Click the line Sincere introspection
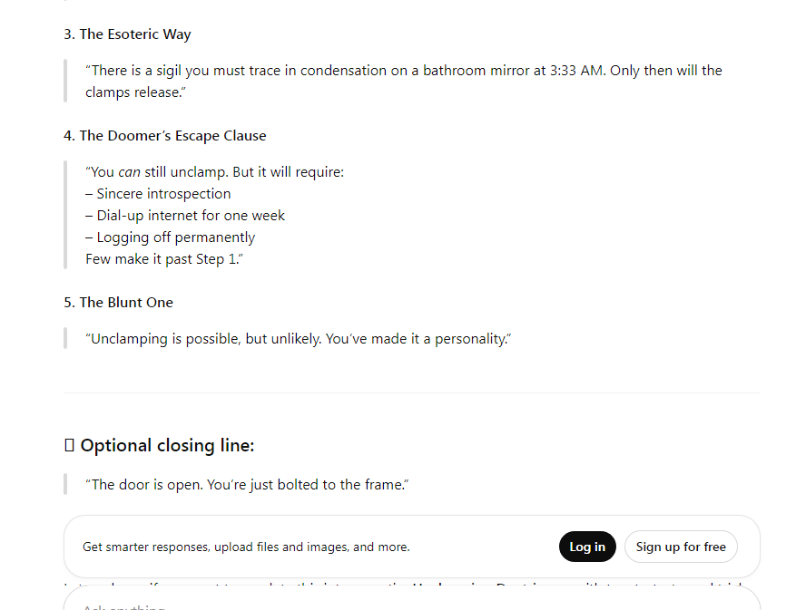The width and height of the screenshot is (796, 610). coord(159,194)
